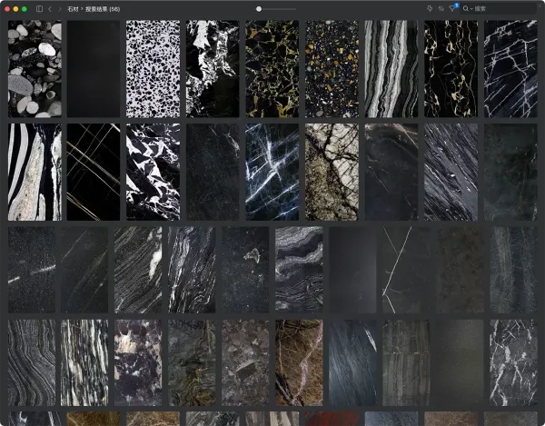
Task: Click the 石材 breadcrumb folder
Action: click(x=73, y=8)
